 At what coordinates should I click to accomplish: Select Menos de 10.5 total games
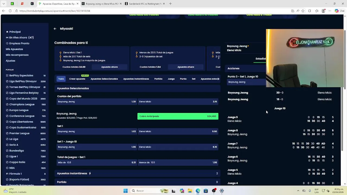point(178,162)
